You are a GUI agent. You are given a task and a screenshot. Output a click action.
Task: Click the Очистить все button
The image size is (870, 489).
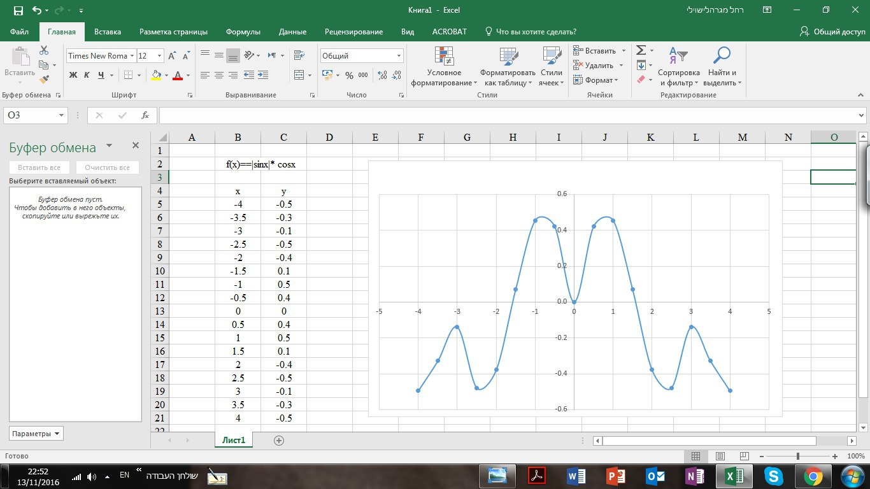[107, 167]
